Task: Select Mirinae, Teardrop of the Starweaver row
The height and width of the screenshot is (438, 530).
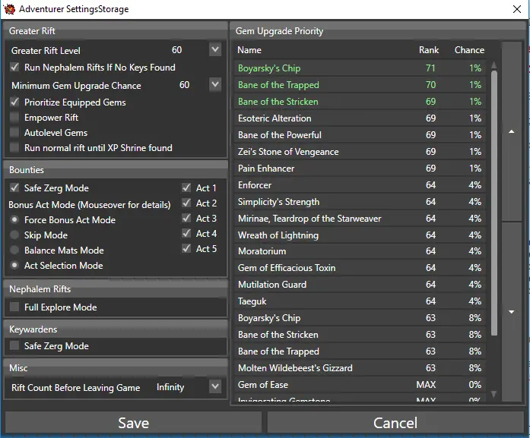Action: point(360,219)
